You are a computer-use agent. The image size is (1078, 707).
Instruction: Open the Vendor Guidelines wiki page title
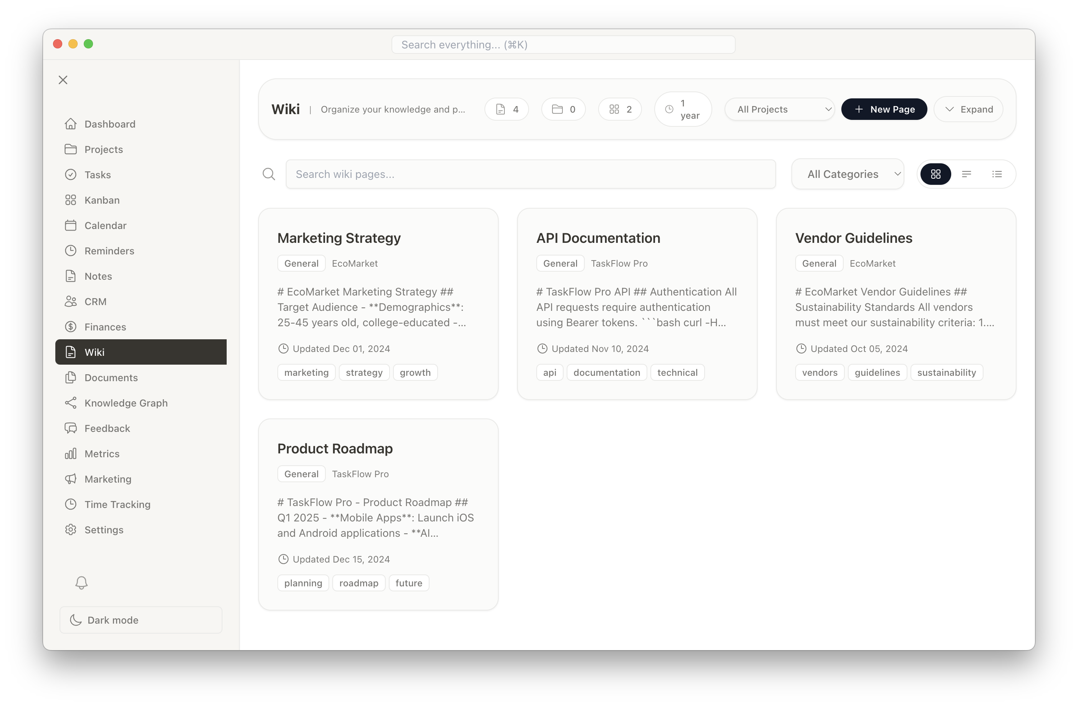[x=853, y=238]
